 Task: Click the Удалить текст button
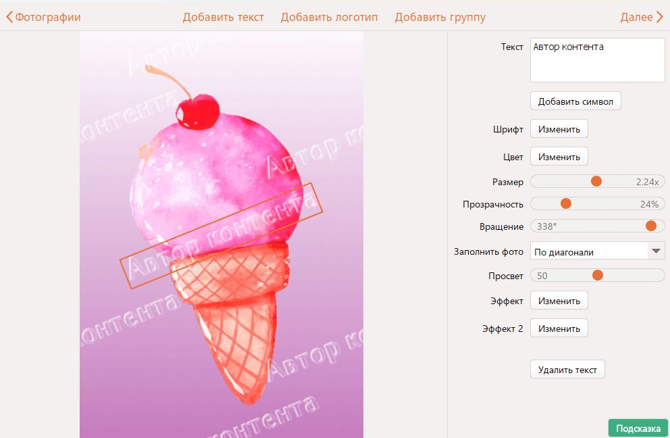[x=567, y=370]
